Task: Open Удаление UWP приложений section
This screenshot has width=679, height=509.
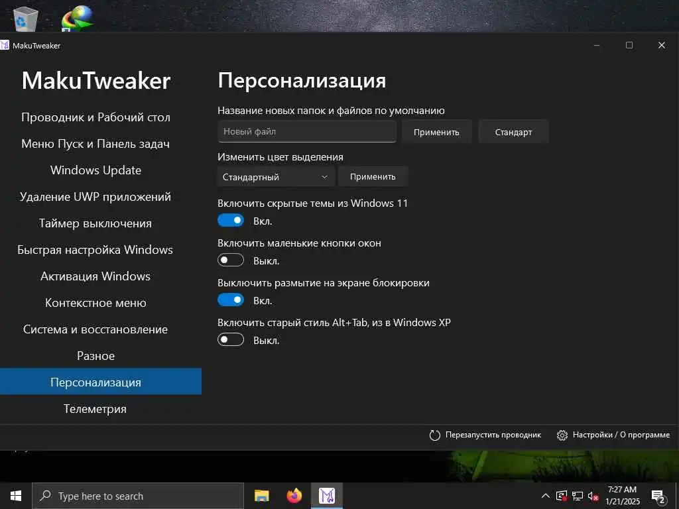Action: click(x=95, y=197)
